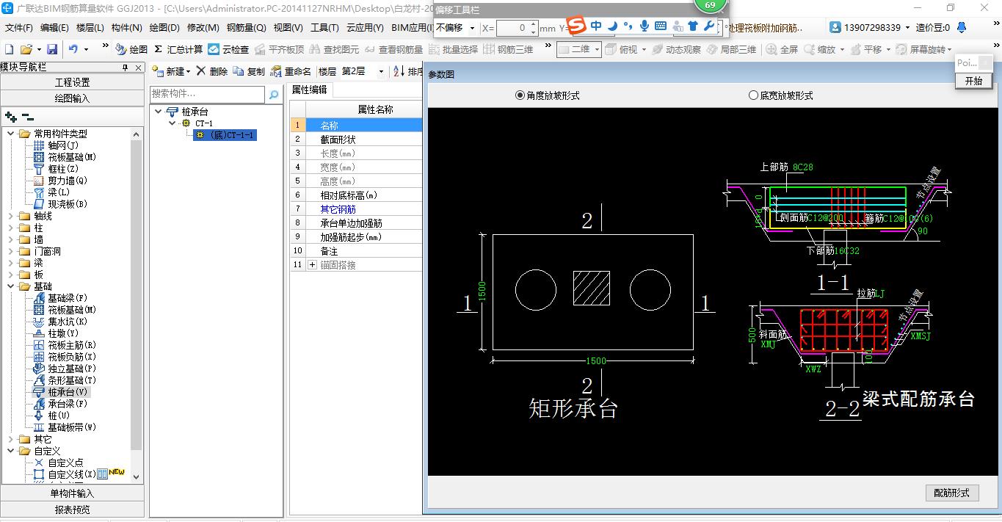The height and width of the screenshot is (522, 1002).
Task: Select 筏板基础(M) under 常用构件类型
Action: tap(65, 157)
